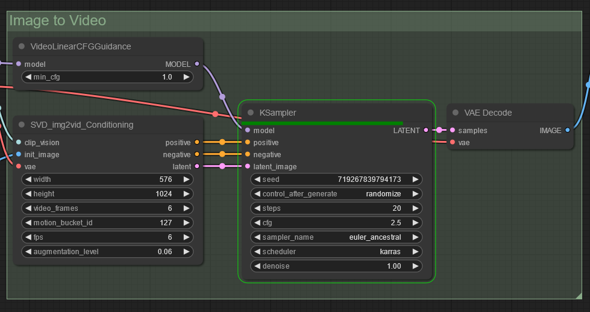The width and height of the screenshot is (590, 312).
Task: Open the control_after_generate randomize selector
Action: click(x=336, y=194)
